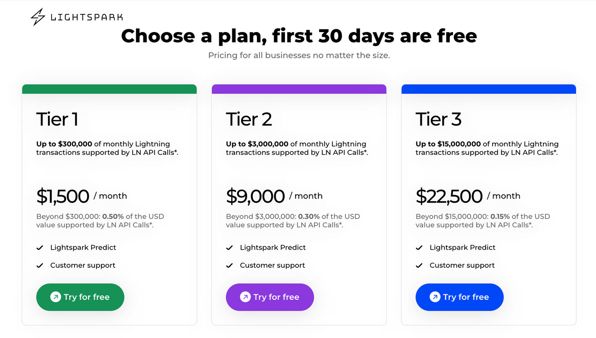Launch Tier 3 trial using the blue Try for free button

point(460,297)
